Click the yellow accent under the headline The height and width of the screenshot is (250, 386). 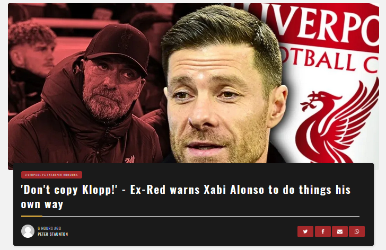pos(31,216)
